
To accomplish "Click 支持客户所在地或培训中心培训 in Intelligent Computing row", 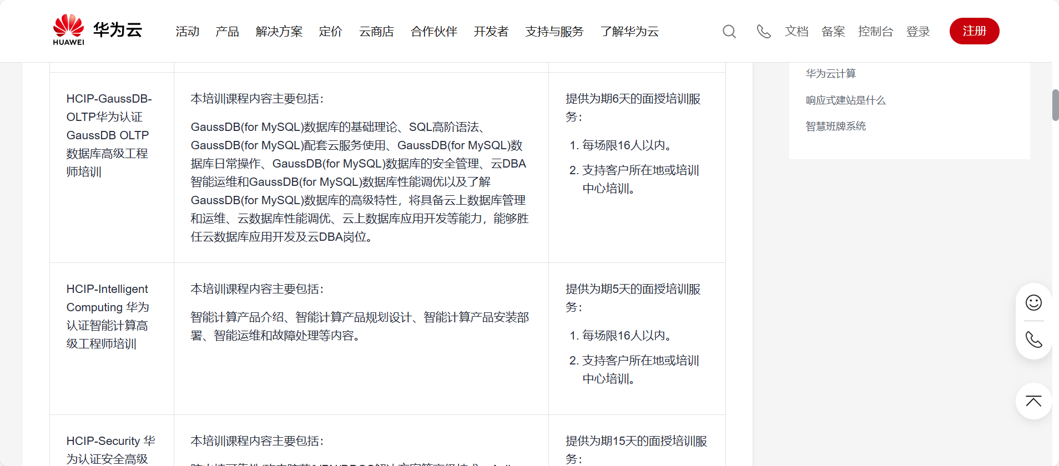I will (x=641, y=369).
